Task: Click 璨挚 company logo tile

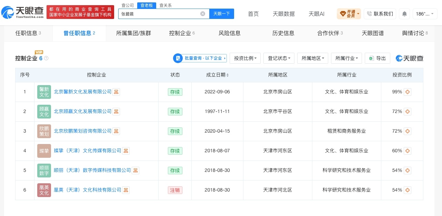Action: coord(44,151)
